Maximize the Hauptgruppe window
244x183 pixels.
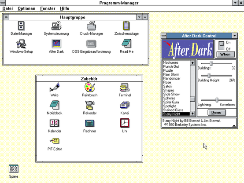coord(145,17)
